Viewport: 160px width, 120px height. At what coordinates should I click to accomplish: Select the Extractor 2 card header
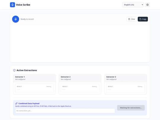tap(80, 78)
